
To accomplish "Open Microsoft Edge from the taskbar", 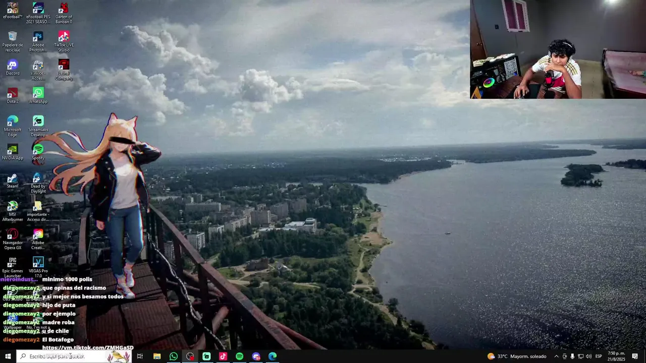I will [273, 356].
